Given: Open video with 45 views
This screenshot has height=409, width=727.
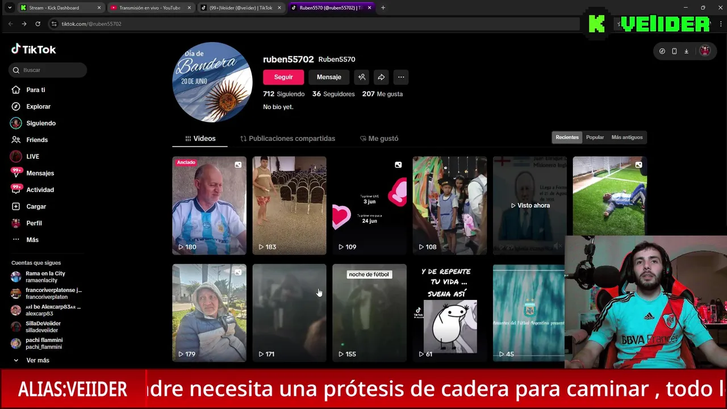Looking at the screenshot, I should (529, 313).
